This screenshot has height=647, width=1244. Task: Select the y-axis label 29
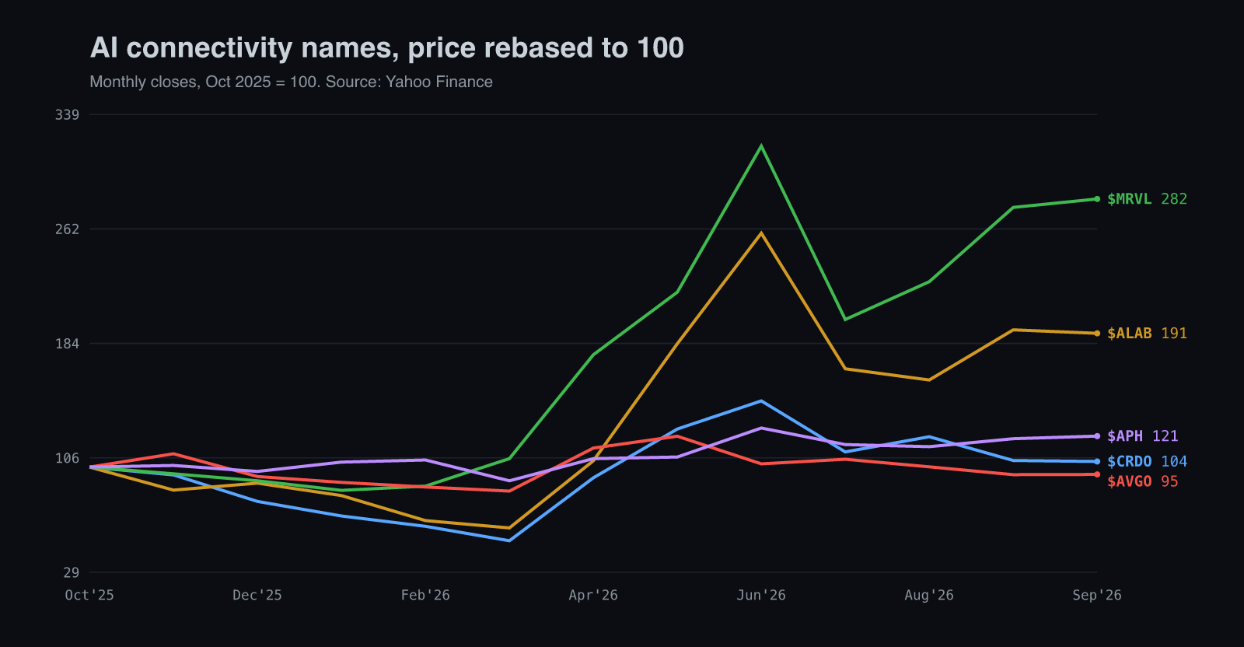coord(72,572)
